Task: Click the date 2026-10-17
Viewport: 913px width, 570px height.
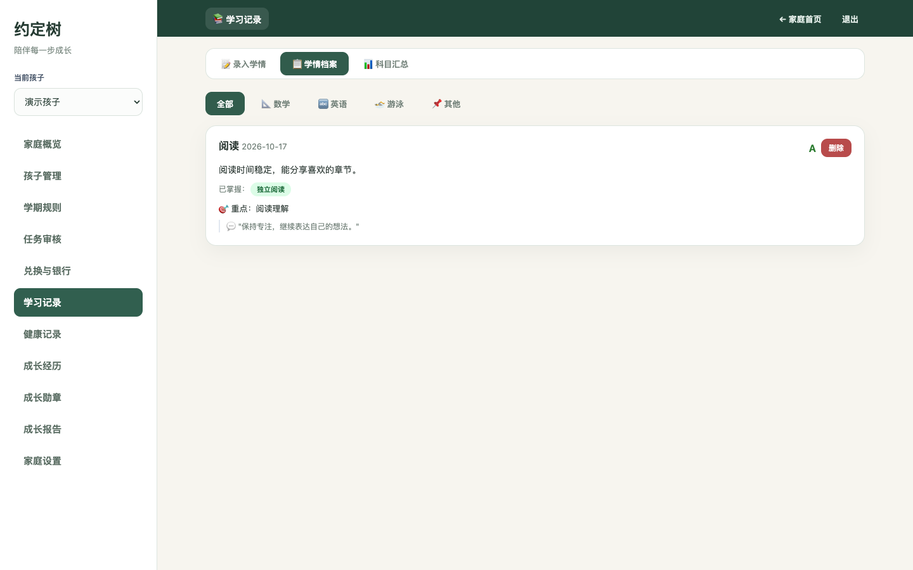Action: click(x=264, y=146)
